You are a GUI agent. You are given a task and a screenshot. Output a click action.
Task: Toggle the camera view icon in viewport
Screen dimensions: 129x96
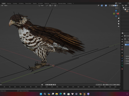click(x=119, y=24)
